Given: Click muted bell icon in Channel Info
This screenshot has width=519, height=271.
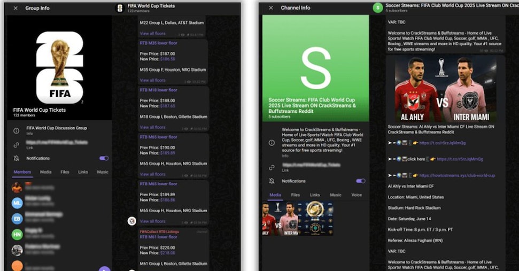Looking at the screenshot, I should coord(272,181).
